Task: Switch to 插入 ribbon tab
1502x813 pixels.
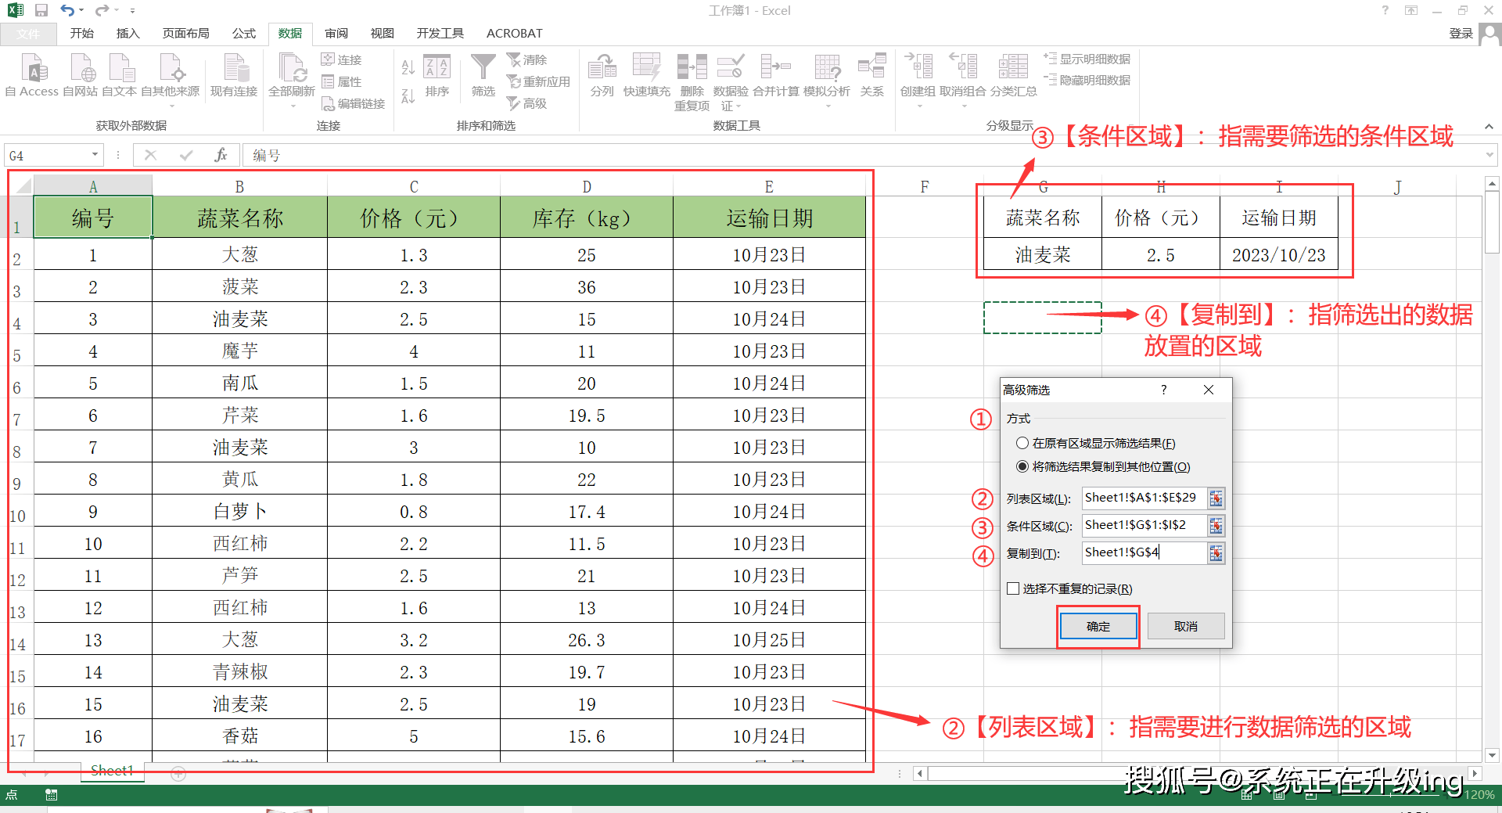Action: click(128, 34)
